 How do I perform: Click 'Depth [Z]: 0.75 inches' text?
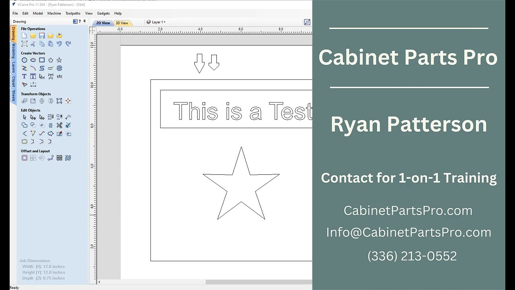tap(43, 278)
